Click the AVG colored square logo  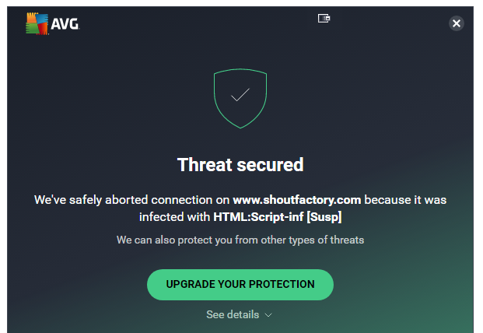pyautogui.click(x=37, y=23)
